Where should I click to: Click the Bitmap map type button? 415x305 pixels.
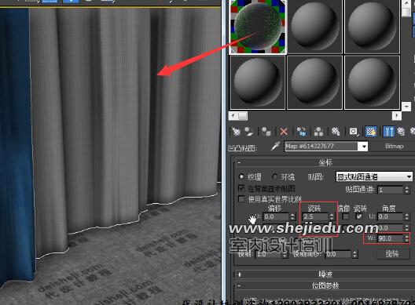pyautogui.click(x=394, y=146)
